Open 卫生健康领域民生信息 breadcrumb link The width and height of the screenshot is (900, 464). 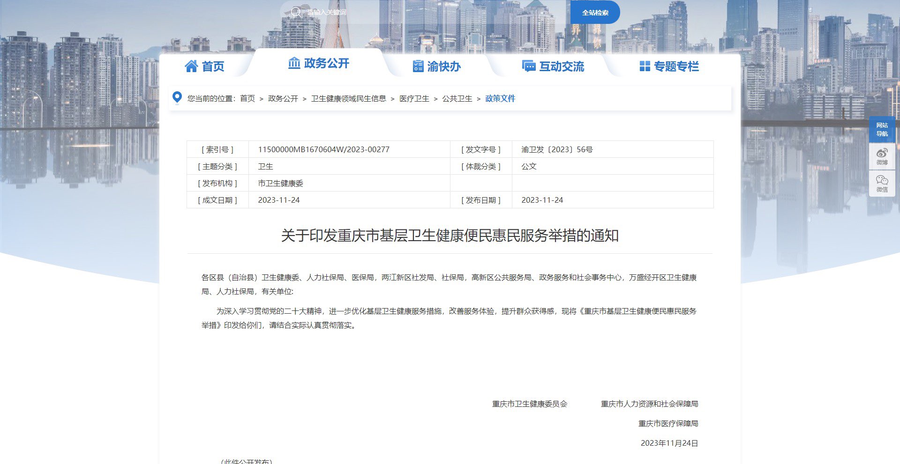point(349,98)
